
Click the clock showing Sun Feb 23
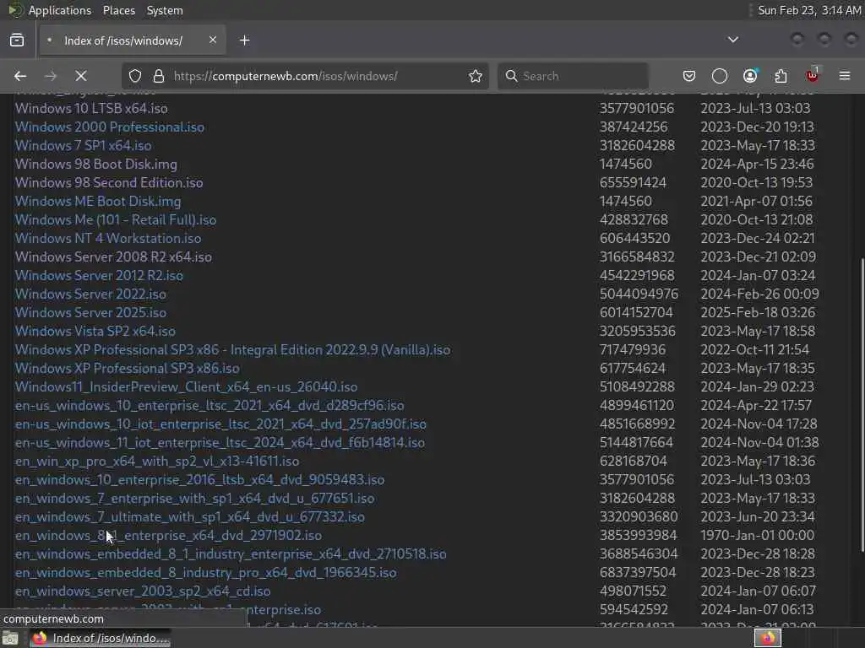point(808,10)
